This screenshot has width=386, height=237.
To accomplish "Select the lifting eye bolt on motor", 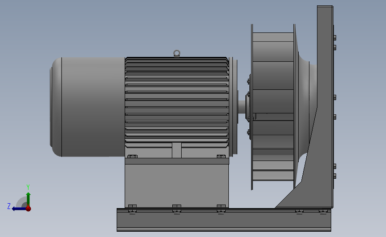I will [177, 53].
